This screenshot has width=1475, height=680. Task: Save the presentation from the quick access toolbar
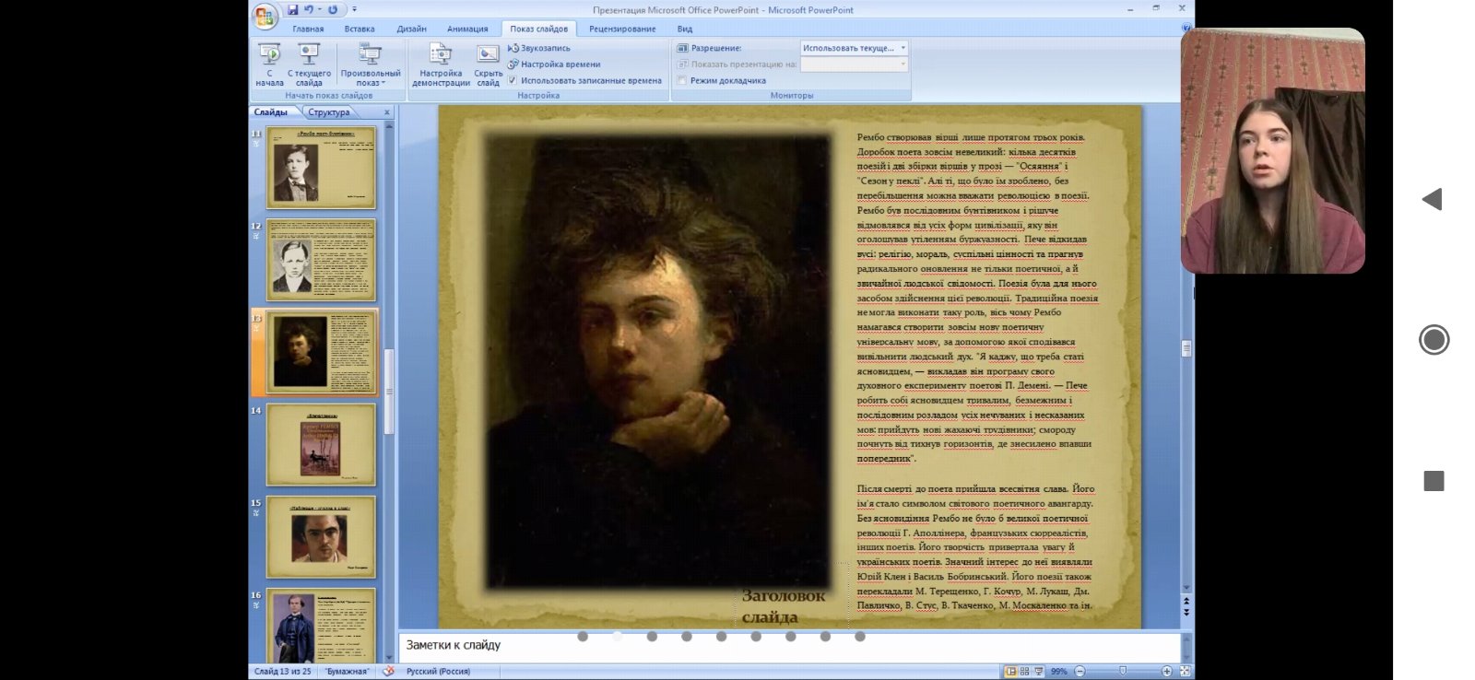click(292, 10)
